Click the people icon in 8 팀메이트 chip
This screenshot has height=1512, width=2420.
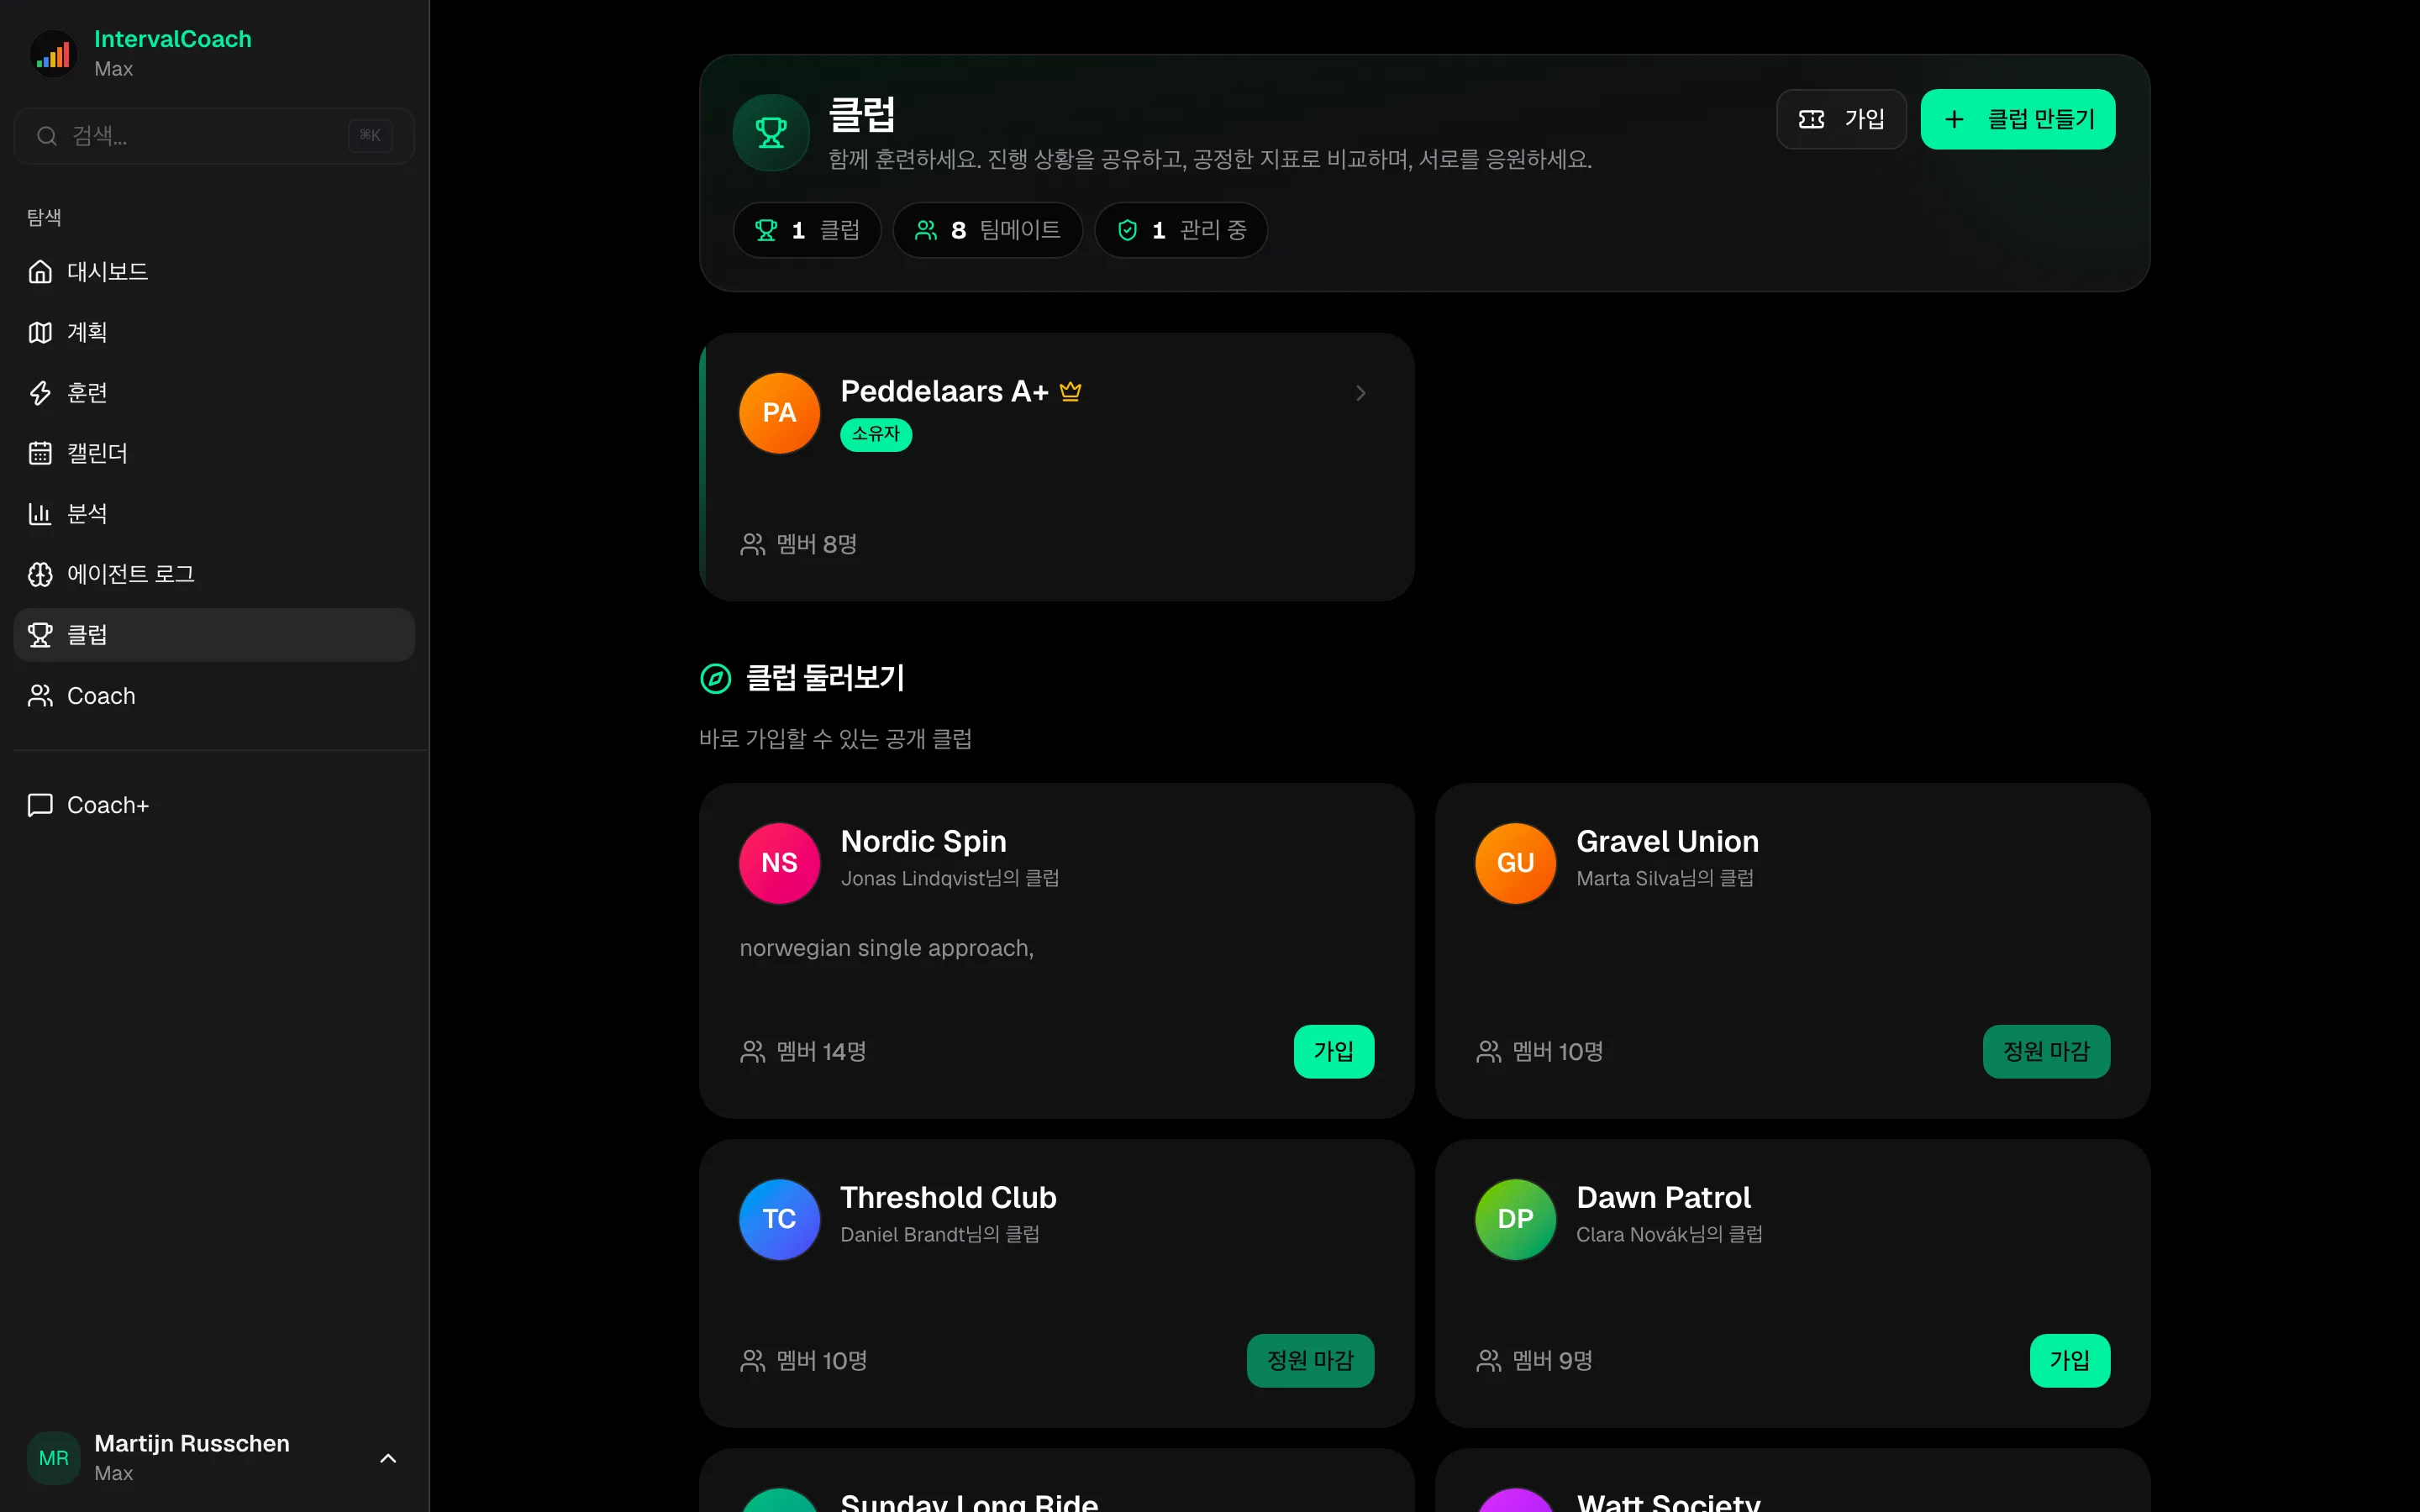coord(926,231)
